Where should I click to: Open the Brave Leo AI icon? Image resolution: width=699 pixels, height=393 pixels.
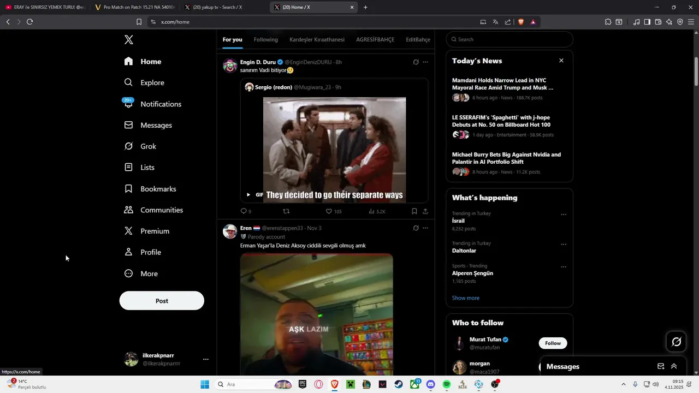pos(669,22)
